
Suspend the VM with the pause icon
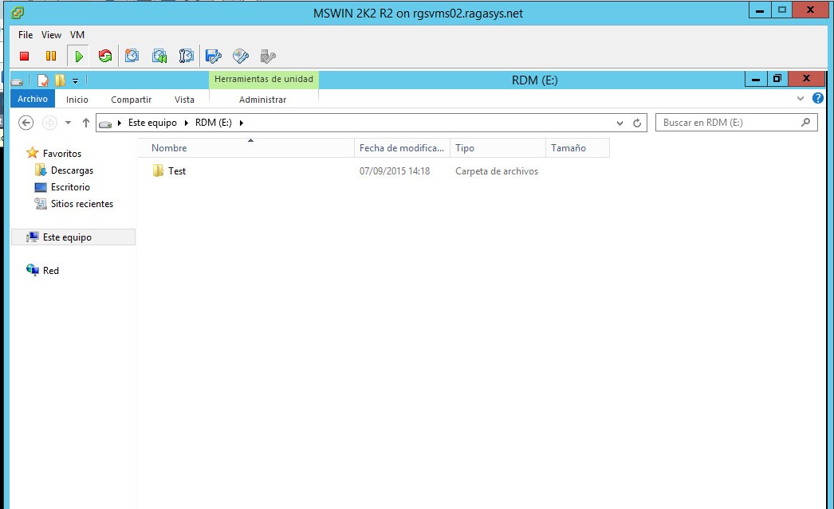click(x=51, y=56)
